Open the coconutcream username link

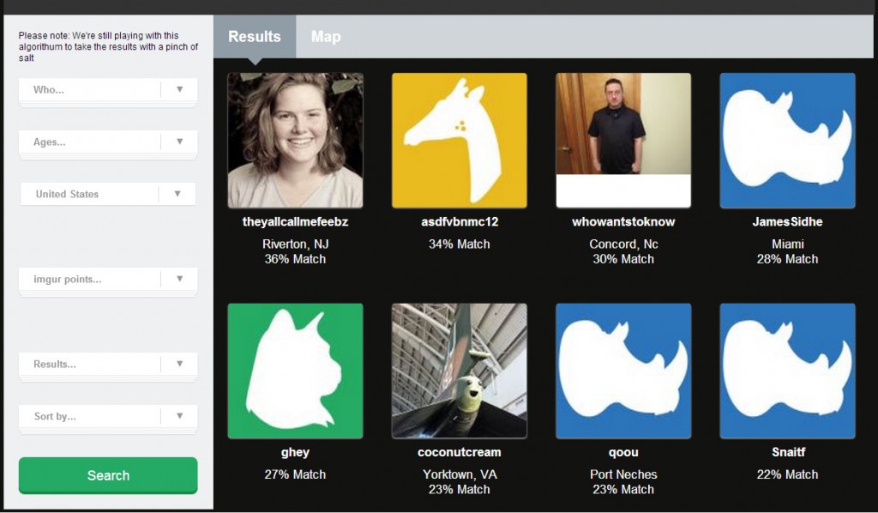pyautogui.click(x=460, y=452)
